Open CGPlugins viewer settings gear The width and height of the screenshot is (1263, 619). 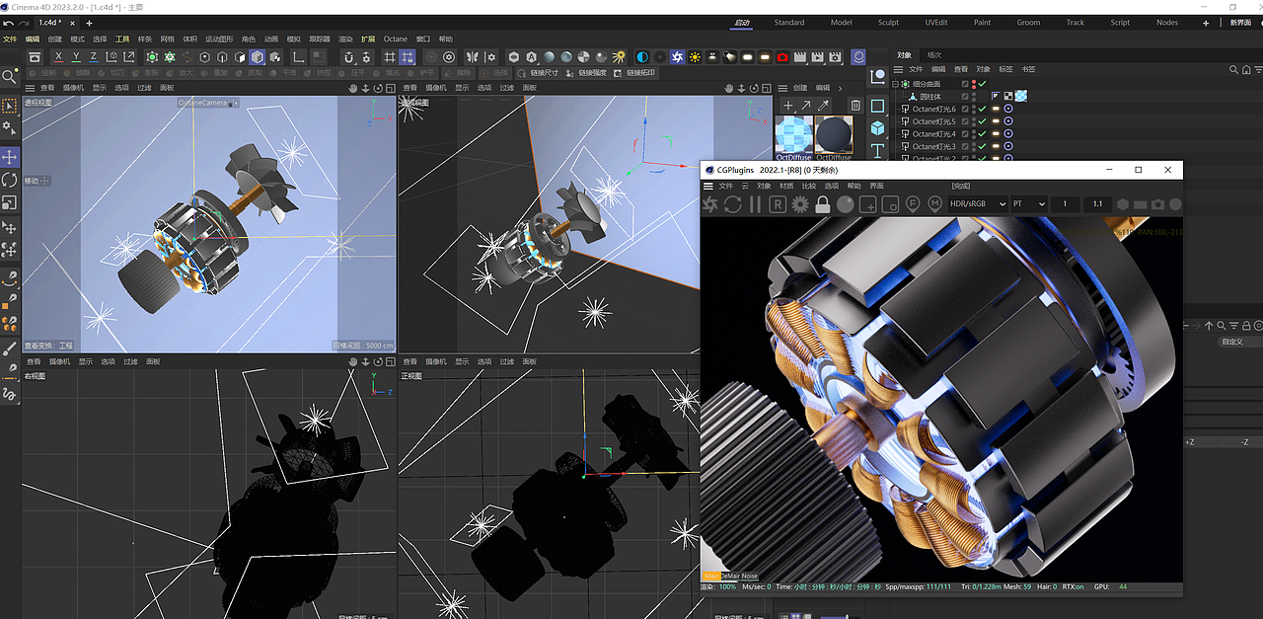click(x=800, y=204)
